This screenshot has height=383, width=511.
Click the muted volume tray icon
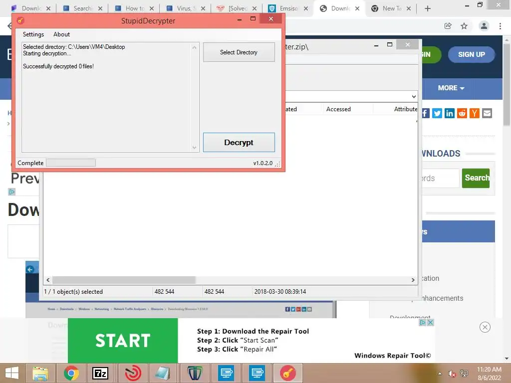pos(452,374)
